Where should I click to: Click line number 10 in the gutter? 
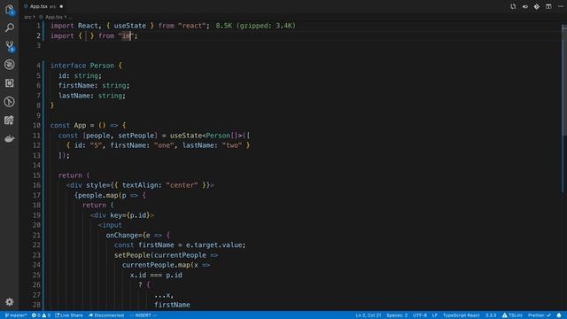coord(36,125)
